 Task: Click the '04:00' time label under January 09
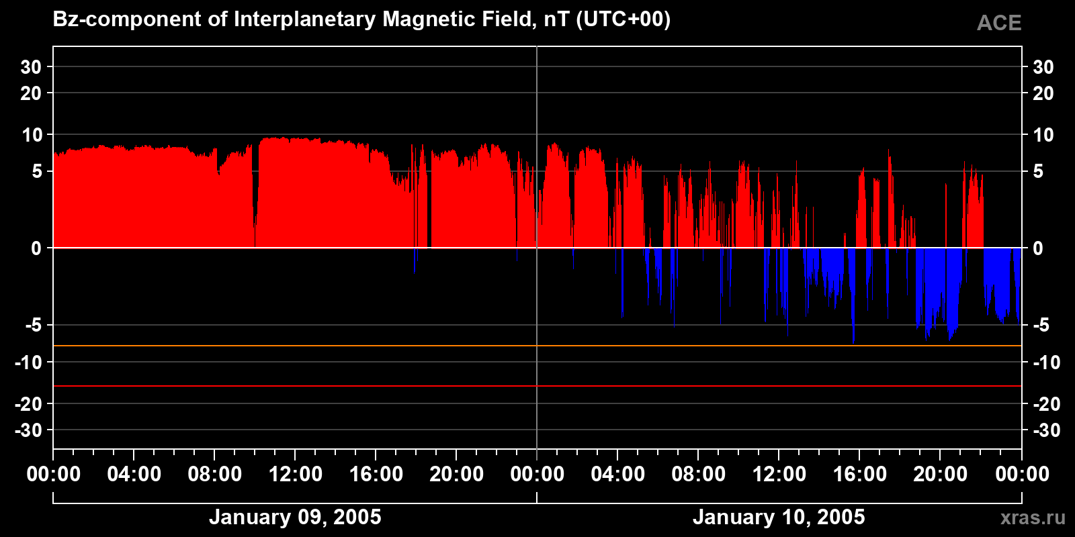(x=134, y=475)
